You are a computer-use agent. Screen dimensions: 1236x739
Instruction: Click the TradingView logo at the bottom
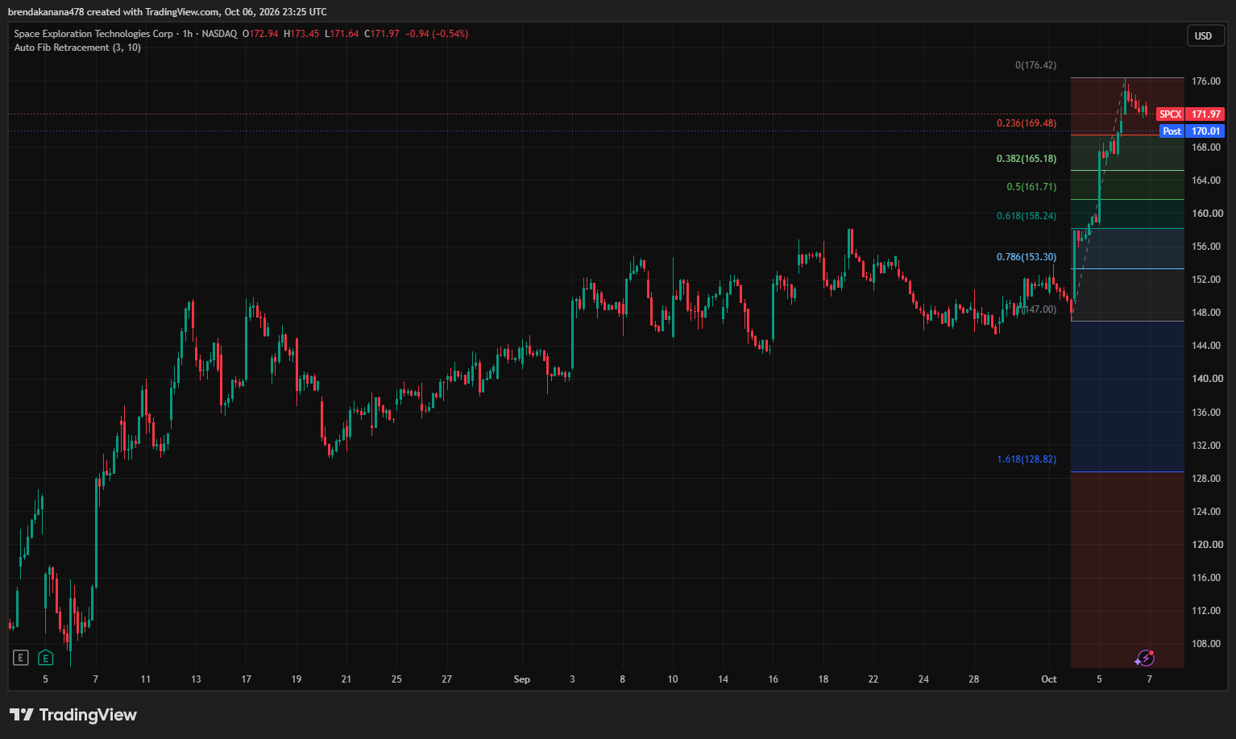pyautogui.click(x=73, y=715)
